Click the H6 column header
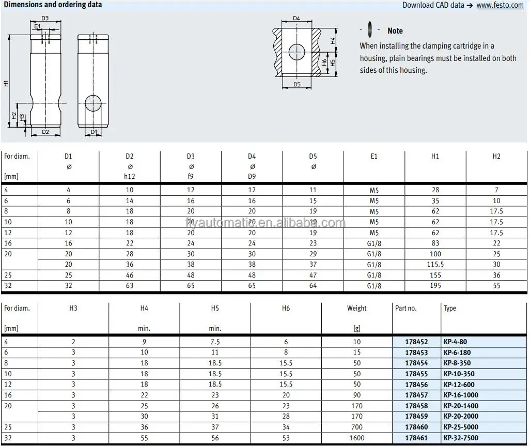This screenshot has height=446, width=530. click(286, 309)
